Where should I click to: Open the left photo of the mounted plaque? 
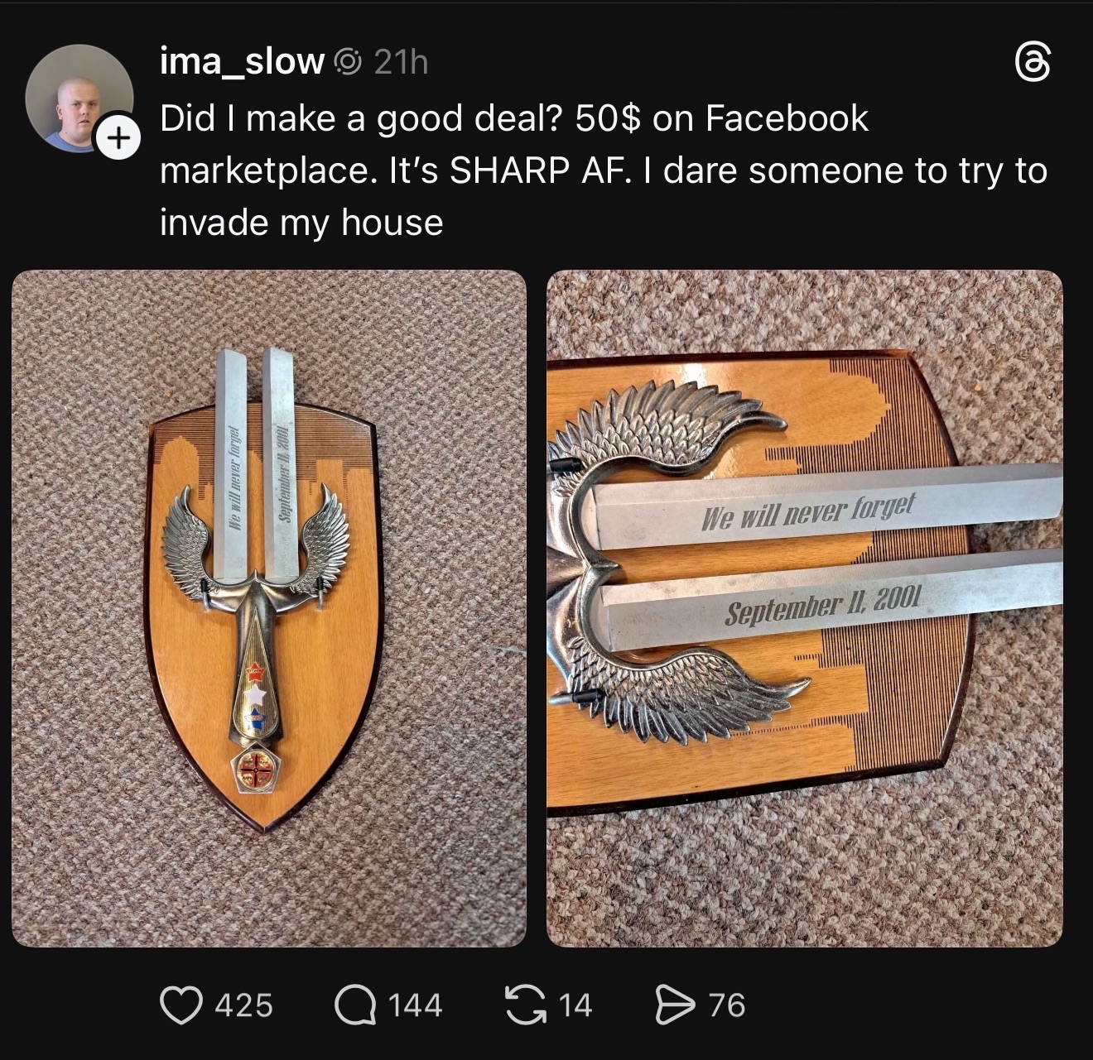point(269,608)
